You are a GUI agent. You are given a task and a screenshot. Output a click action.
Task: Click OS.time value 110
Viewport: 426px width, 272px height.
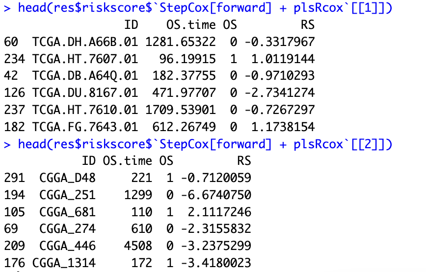tap(142, 212)
